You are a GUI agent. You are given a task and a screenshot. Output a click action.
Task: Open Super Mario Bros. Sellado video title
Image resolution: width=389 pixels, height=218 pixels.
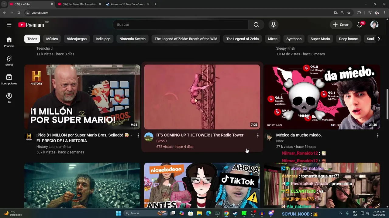click(x=84, y=138)
